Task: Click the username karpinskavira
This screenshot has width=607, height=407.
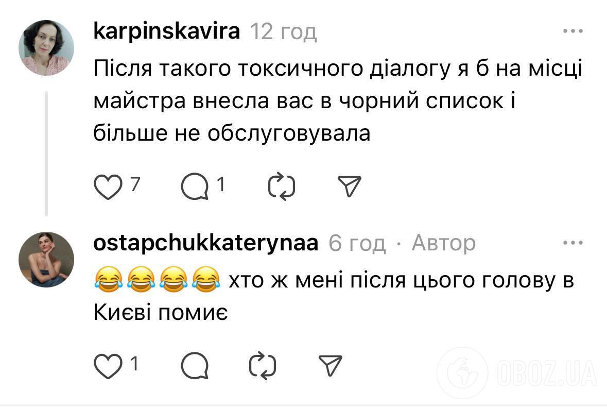Action: pos(166,31)
